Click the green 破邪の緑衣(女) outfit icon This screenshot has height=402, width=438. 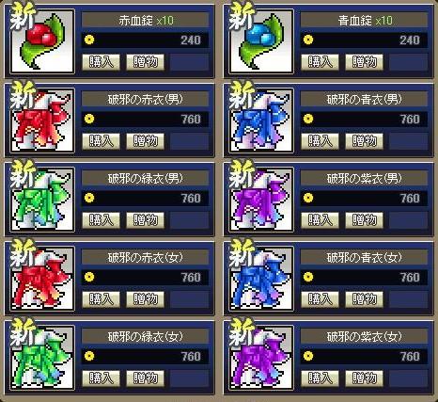click(x=42, y=358)
